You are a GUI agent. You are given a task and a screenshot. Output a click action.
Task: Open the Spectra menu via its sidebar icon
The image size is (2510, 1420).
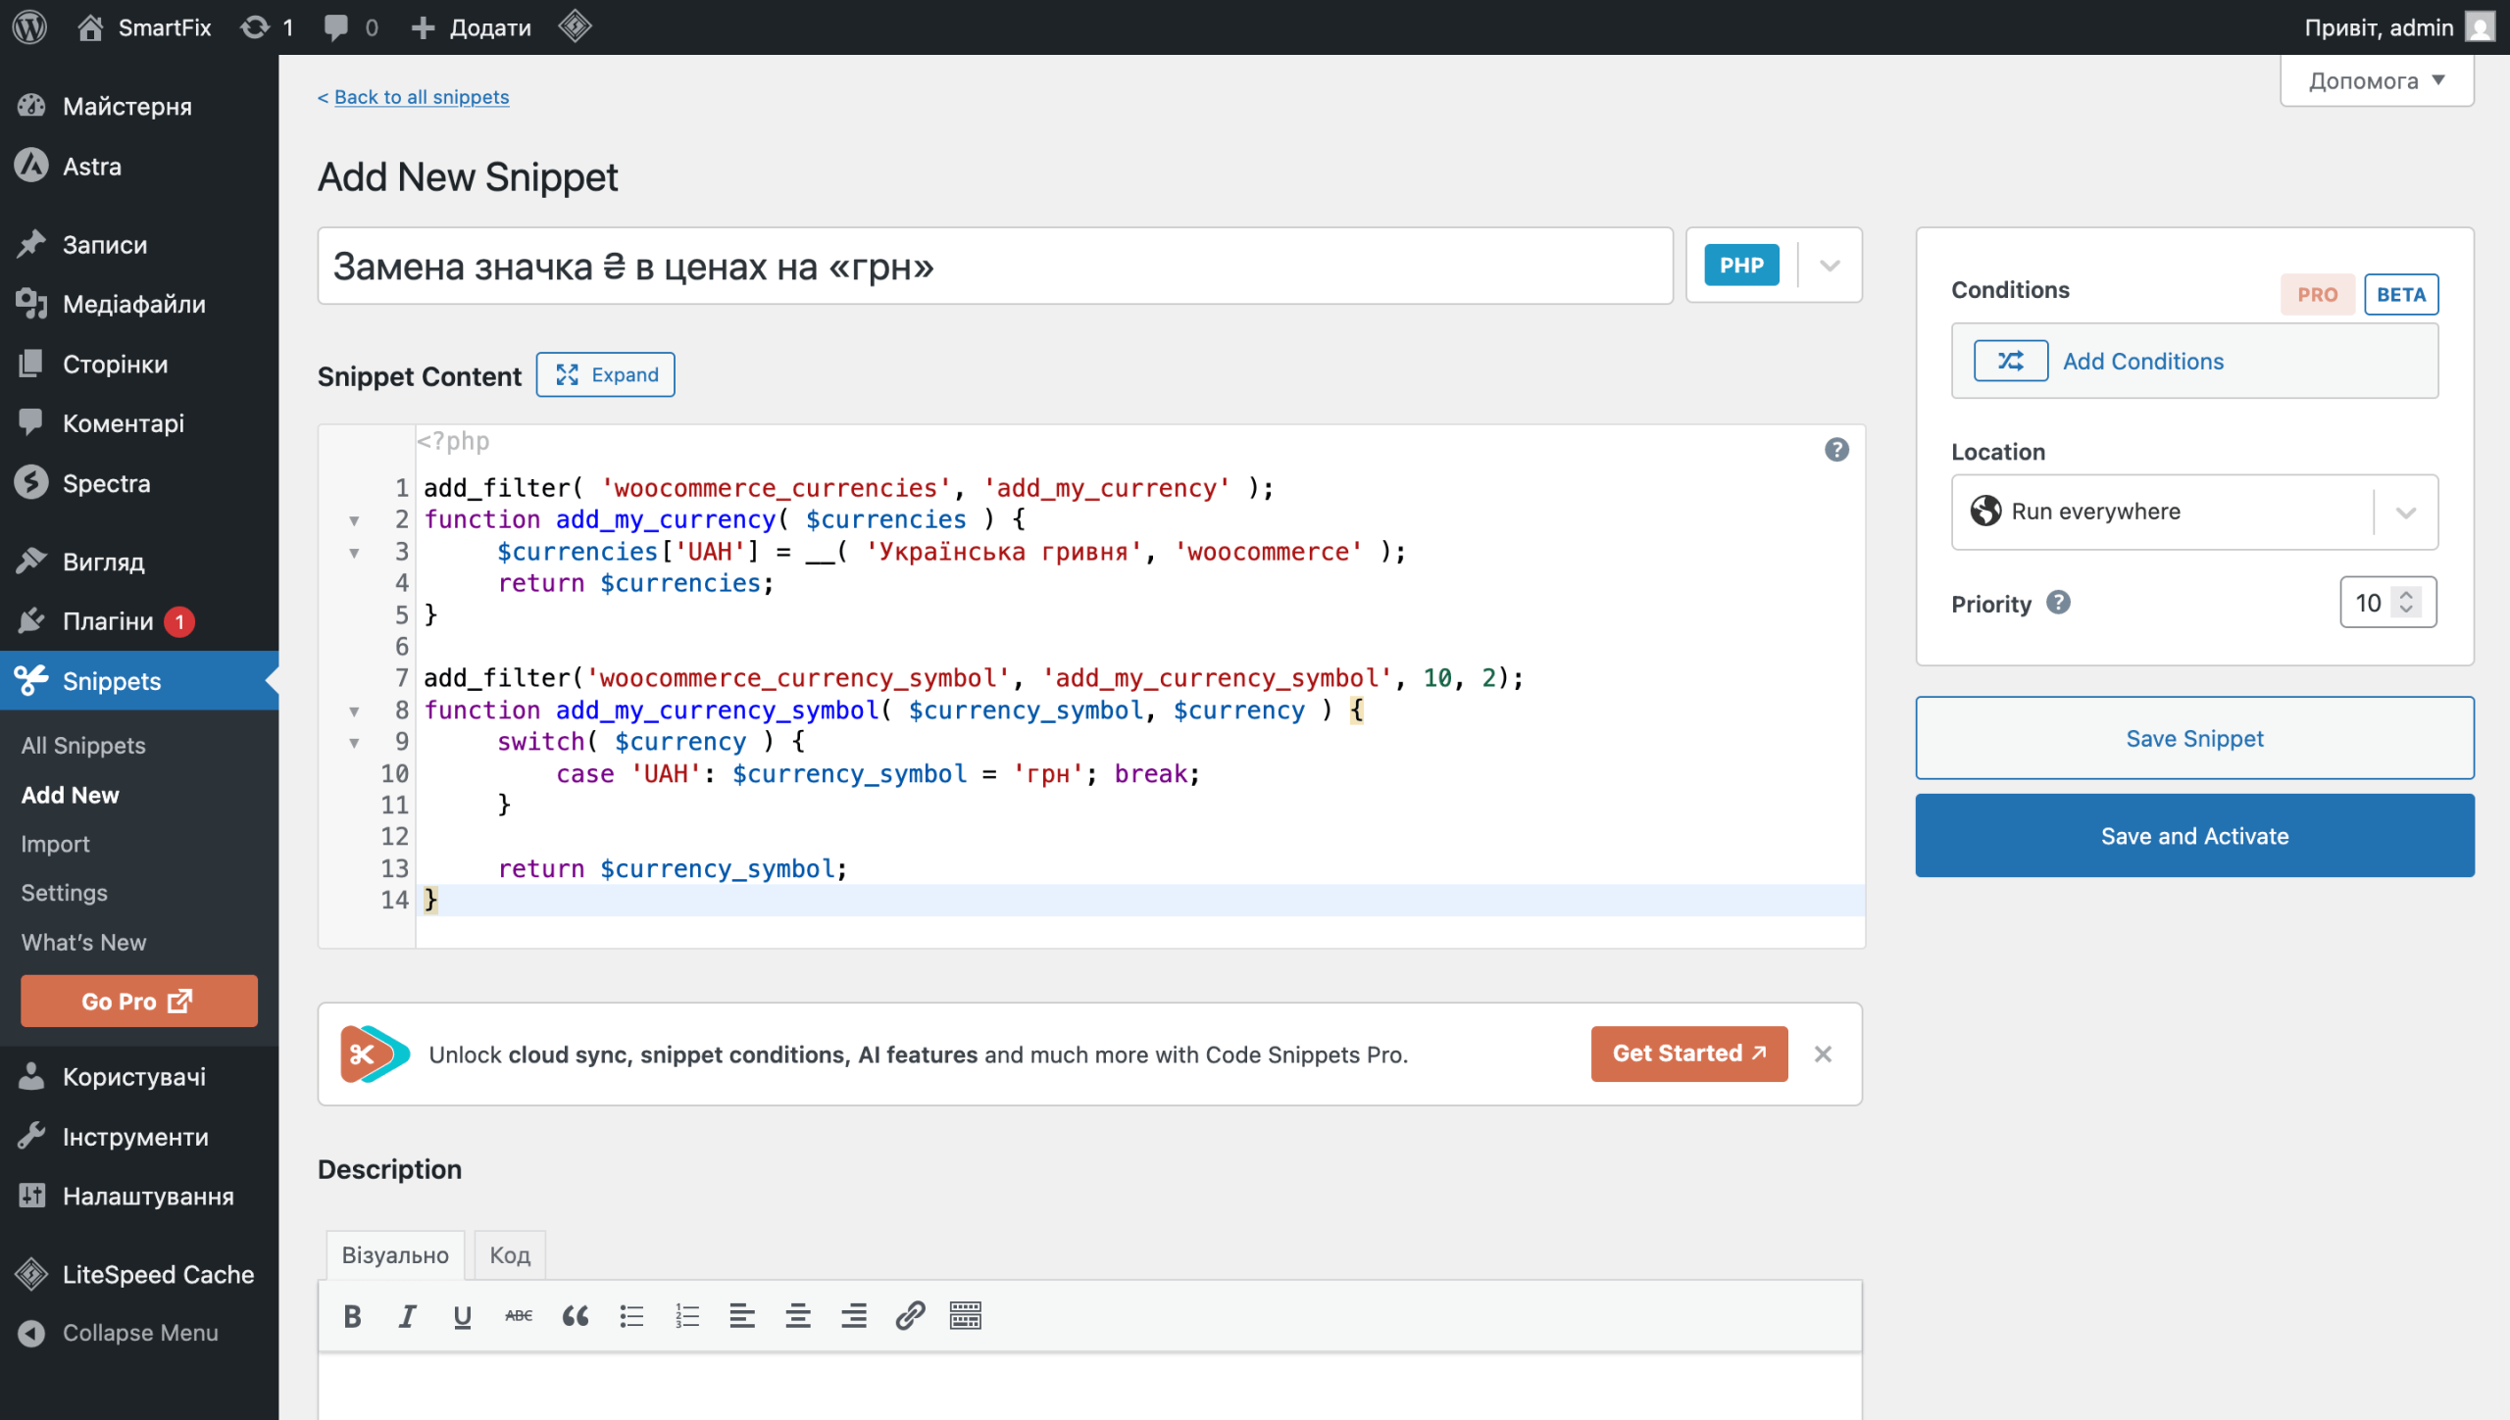coord(30,482)
